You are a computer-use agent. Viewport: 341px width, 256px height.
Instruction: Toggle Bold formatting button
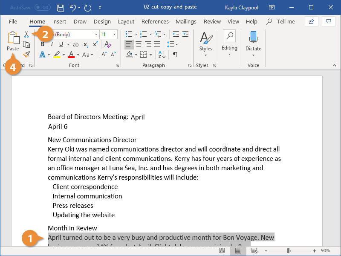click(x=43, y=44)
